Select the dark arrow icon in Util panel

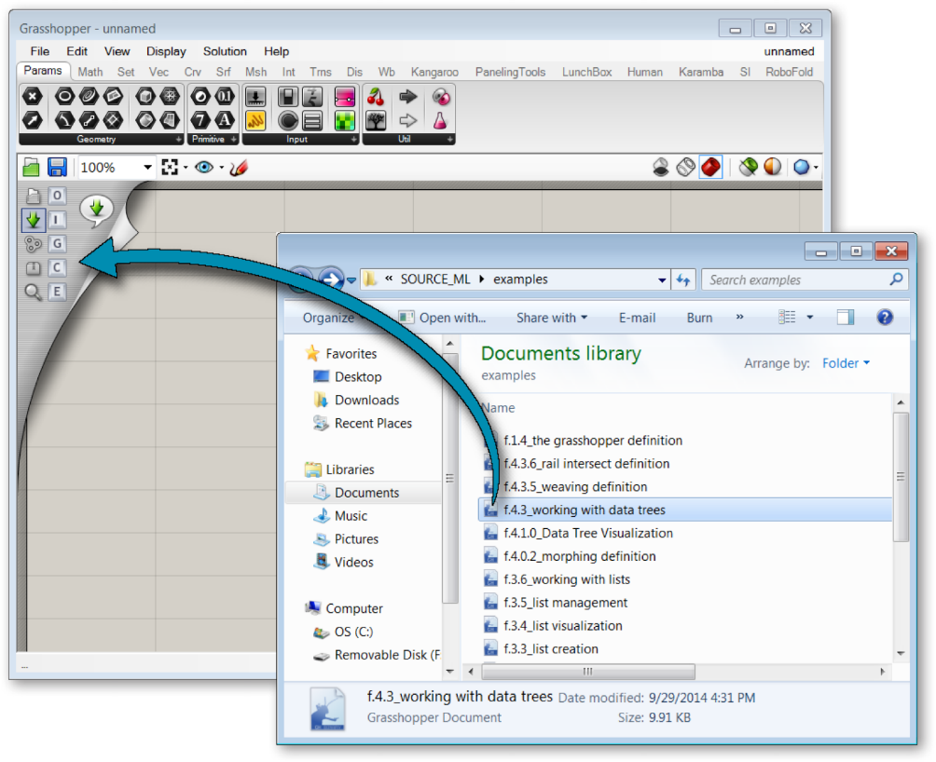(408, 96)
